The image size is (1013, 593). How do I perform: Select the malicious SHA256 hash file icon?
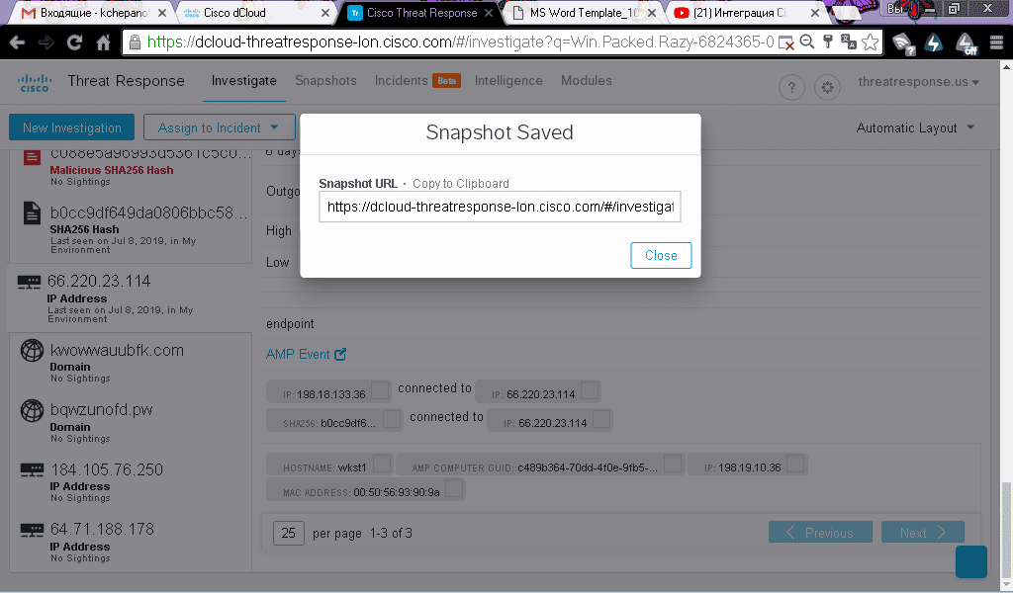(32, 157)
